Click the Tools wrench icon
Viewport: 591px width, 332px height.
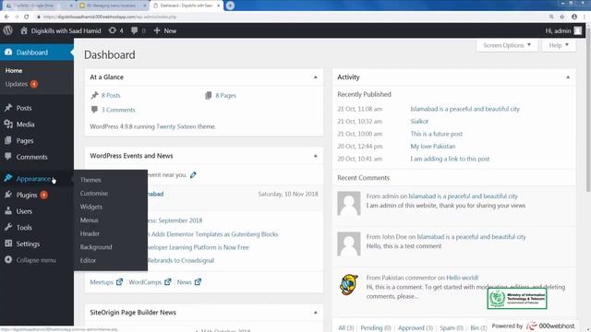8,227
